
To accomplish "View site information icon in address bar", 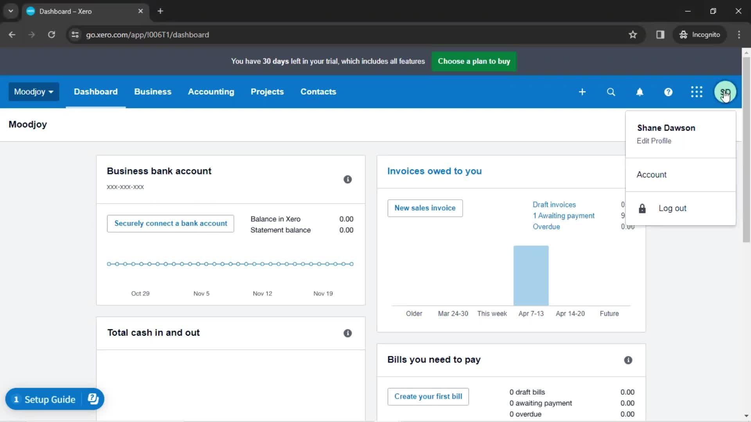I will click(75, 35).
